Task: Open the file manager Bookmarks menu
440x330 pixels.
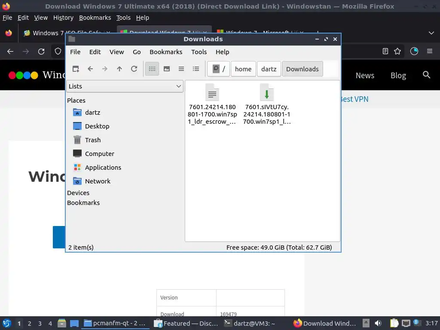Action: 166,52
